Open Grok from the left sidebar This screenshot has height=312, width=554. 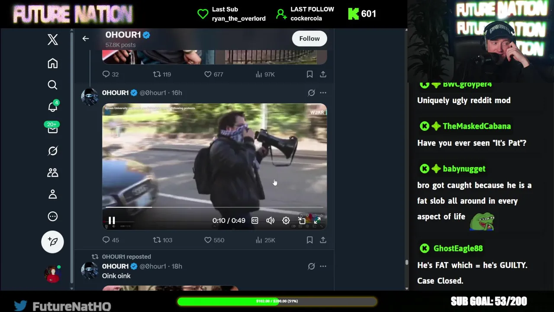pyautogui.click(x=52, y=151)
